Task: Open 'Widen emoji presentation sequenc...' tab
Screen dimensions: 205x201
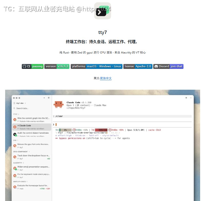Action: pyautogui.click(x=32, y=168)
